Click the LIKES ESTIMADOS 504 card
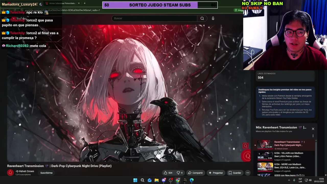 (285, 76)
